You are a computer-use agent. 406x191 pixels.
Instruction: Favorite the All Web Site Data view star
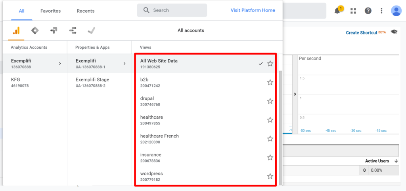point(270,64)
